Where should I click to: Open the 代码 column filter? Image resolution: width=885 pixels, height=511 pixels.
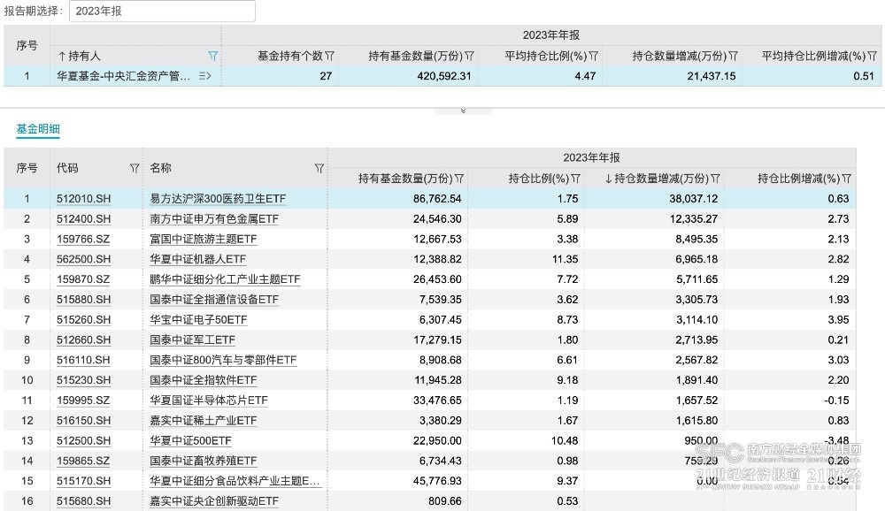[x=135, y=168]
